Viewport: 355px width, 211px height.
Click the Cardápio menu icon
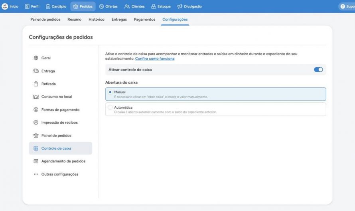point(48,6)
